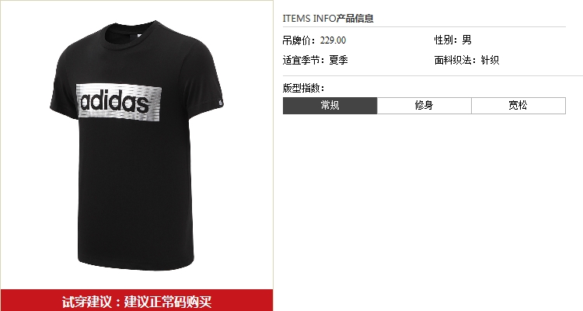This screenshot has height=311, width=583.
Task: Choose the 宽松 fit option
Action: [518, 106]
